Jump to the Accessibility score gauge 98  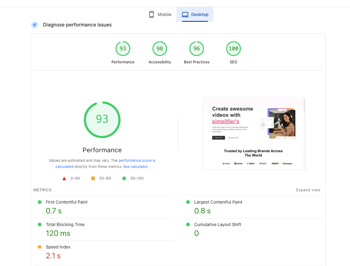tap(159, 49)
